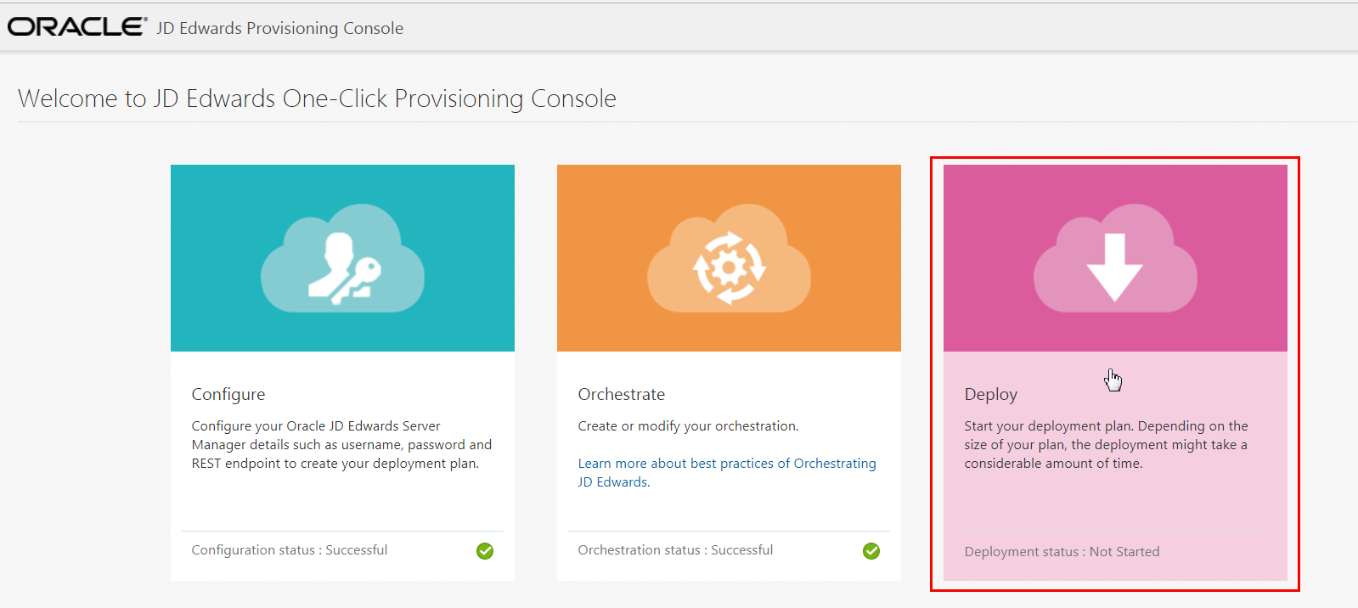
Task: Click the Configure card description text
Action: click(x=341, y=445)
